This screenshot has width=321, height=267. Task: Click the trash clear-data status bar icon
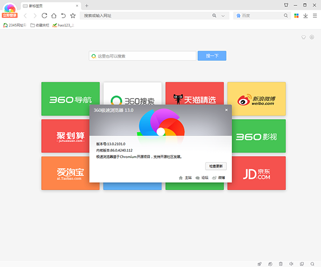[281, 264]
